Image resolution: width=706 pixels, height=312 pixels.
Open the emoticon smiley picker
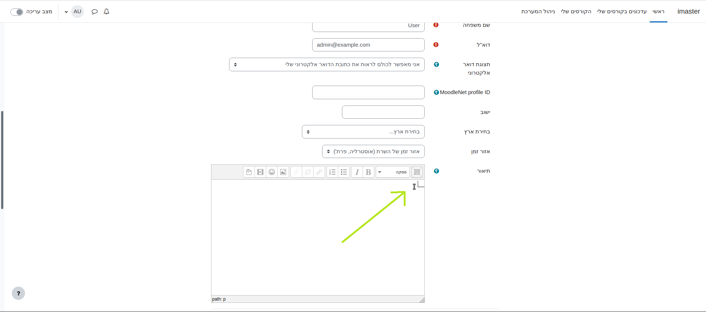[272, 172]
